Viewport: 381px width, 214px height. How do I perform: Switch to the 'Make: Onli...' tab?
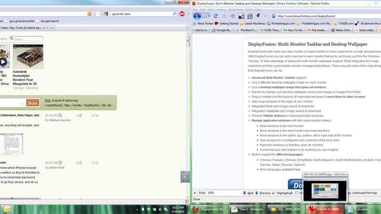pos(341,30)
